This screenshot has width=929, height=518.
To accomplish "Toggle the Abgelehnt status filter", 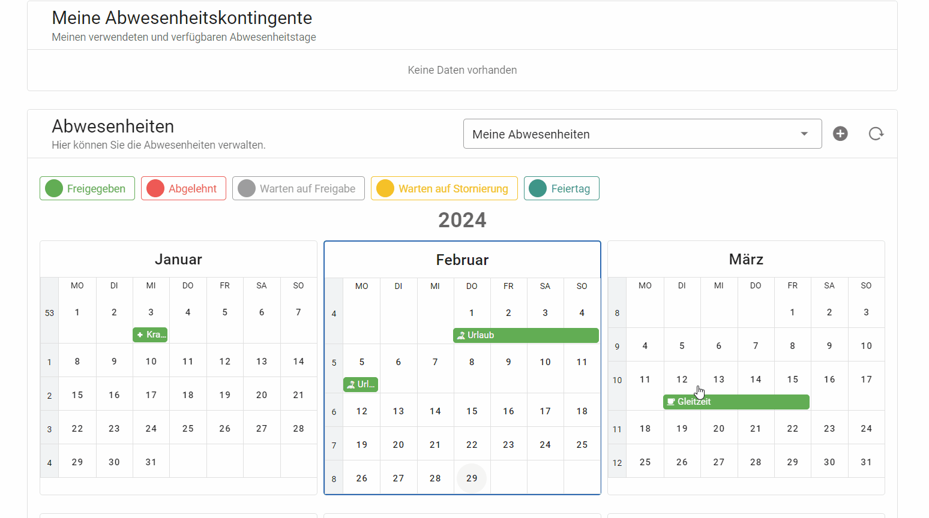I will [x=184, y=188].
